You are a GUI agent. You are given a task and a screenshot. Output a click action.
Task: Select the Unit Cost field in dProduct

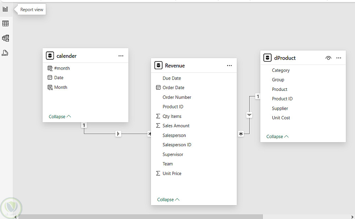tap(281, 118)
